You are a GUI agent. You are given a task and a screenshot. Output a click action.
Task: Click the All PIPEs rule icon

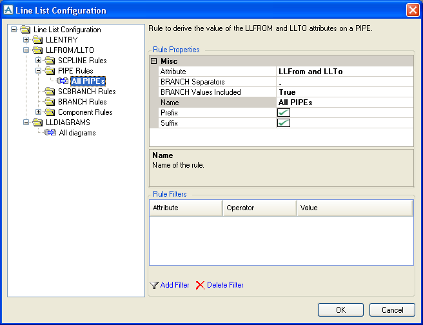pyautogui.click(x=63, y=81)
